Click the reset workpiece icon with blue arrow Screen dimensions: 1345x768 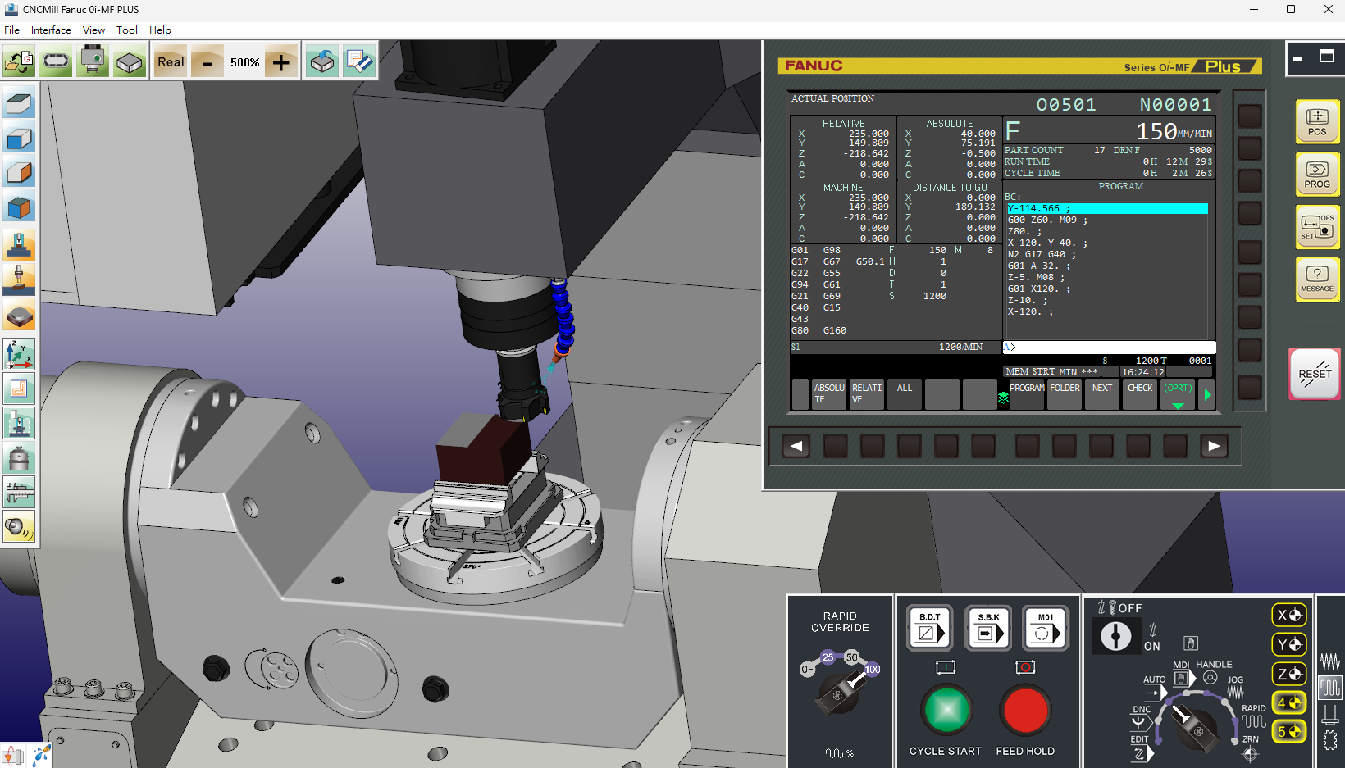tap(322, 61)
